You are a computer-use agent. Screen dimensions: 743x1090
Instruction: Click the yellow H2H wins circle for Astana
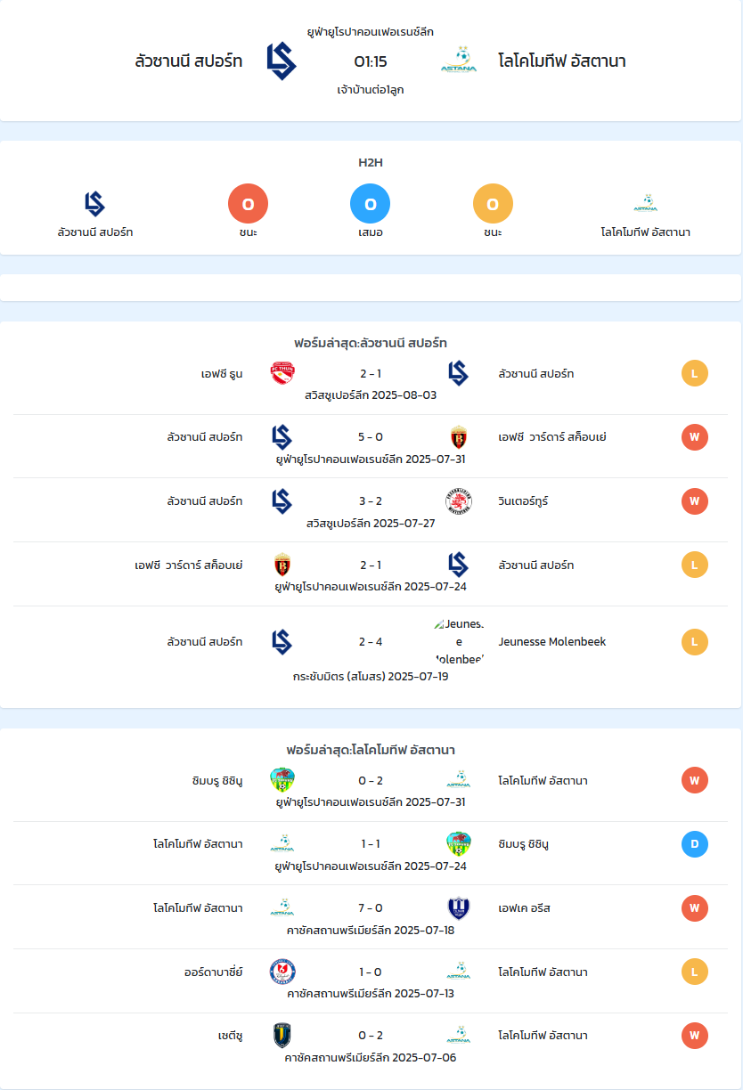click(x=493, y=204)
